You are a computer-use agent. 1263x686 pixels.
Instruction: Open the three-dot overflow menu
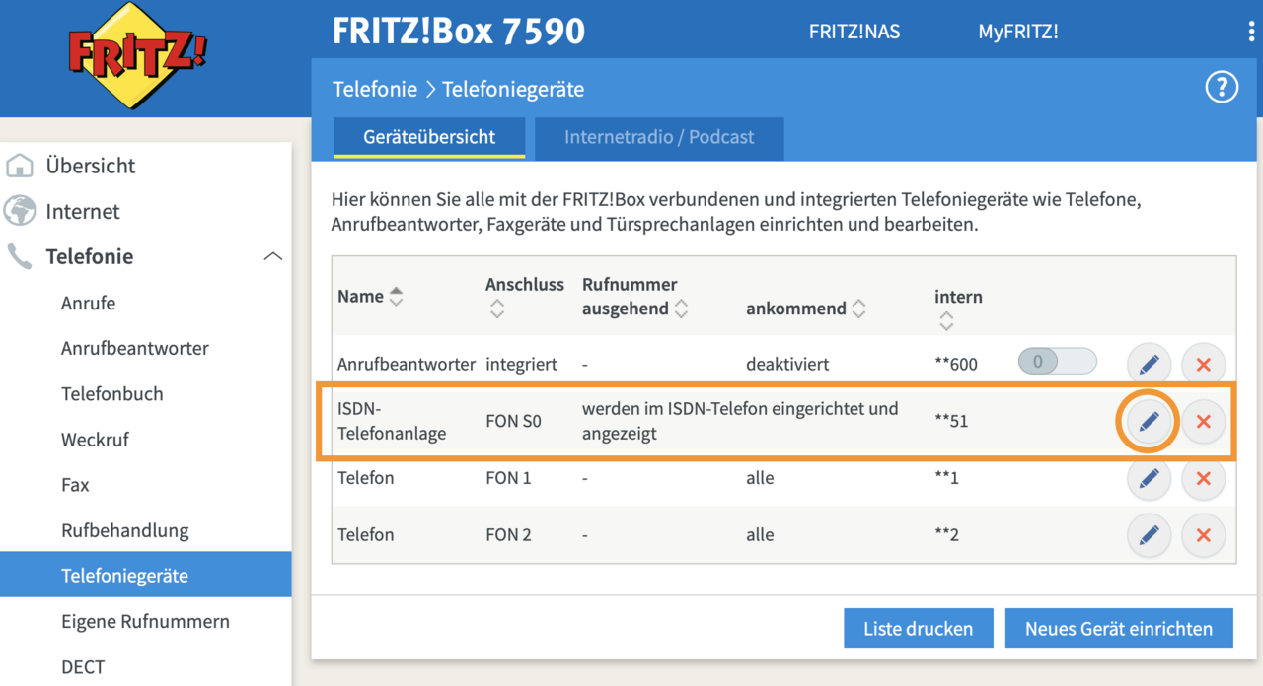tap(1251, 31)
